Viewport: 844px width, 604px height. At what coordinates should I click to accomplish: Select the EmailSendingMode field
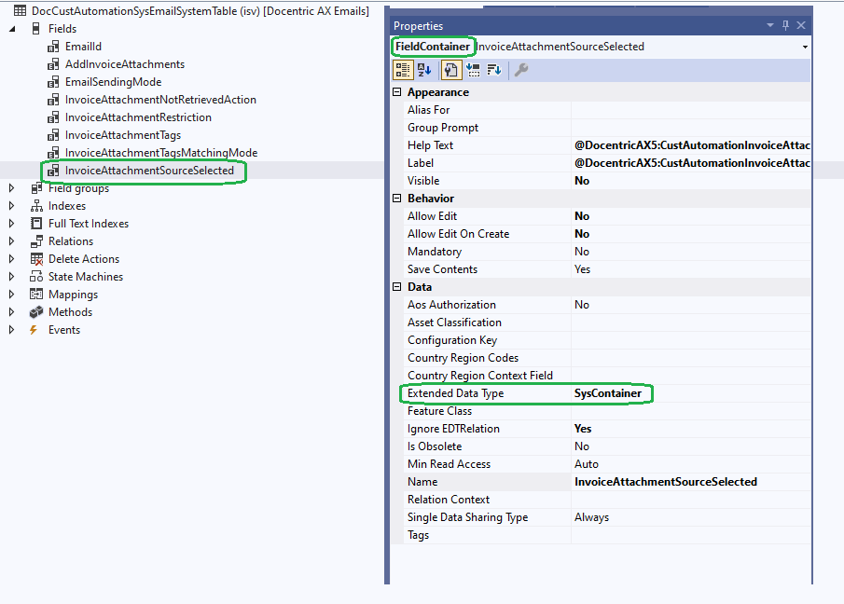click(x=113, y=82)
